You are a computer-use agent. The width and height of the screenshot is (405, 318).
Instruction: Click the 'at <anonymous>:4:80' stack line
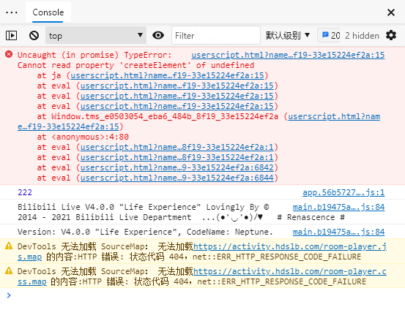pos(83,137)
